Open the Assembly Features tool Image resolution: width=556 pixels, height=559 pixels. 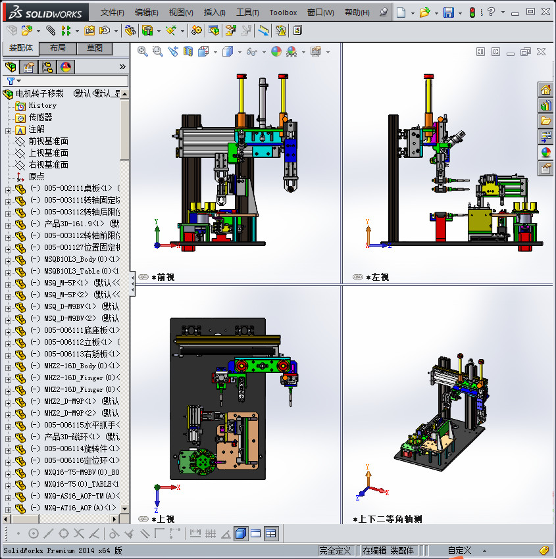(147, 31)
